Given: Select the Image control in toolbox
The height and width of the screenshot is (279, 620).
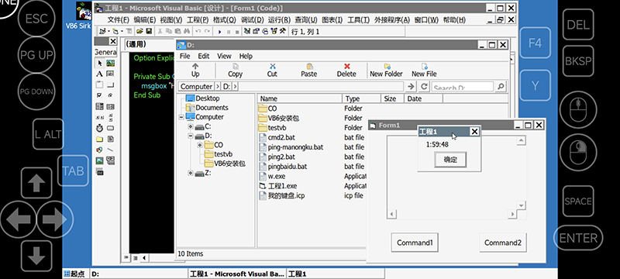Looking at the screenshot, I should point(99,160).
